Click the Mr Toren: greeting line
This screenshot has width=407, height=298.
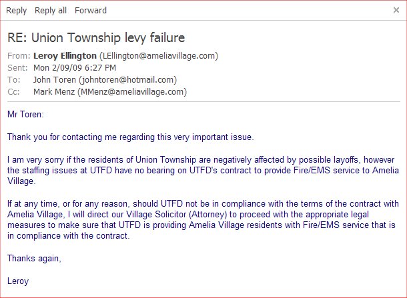click(25, 115)
